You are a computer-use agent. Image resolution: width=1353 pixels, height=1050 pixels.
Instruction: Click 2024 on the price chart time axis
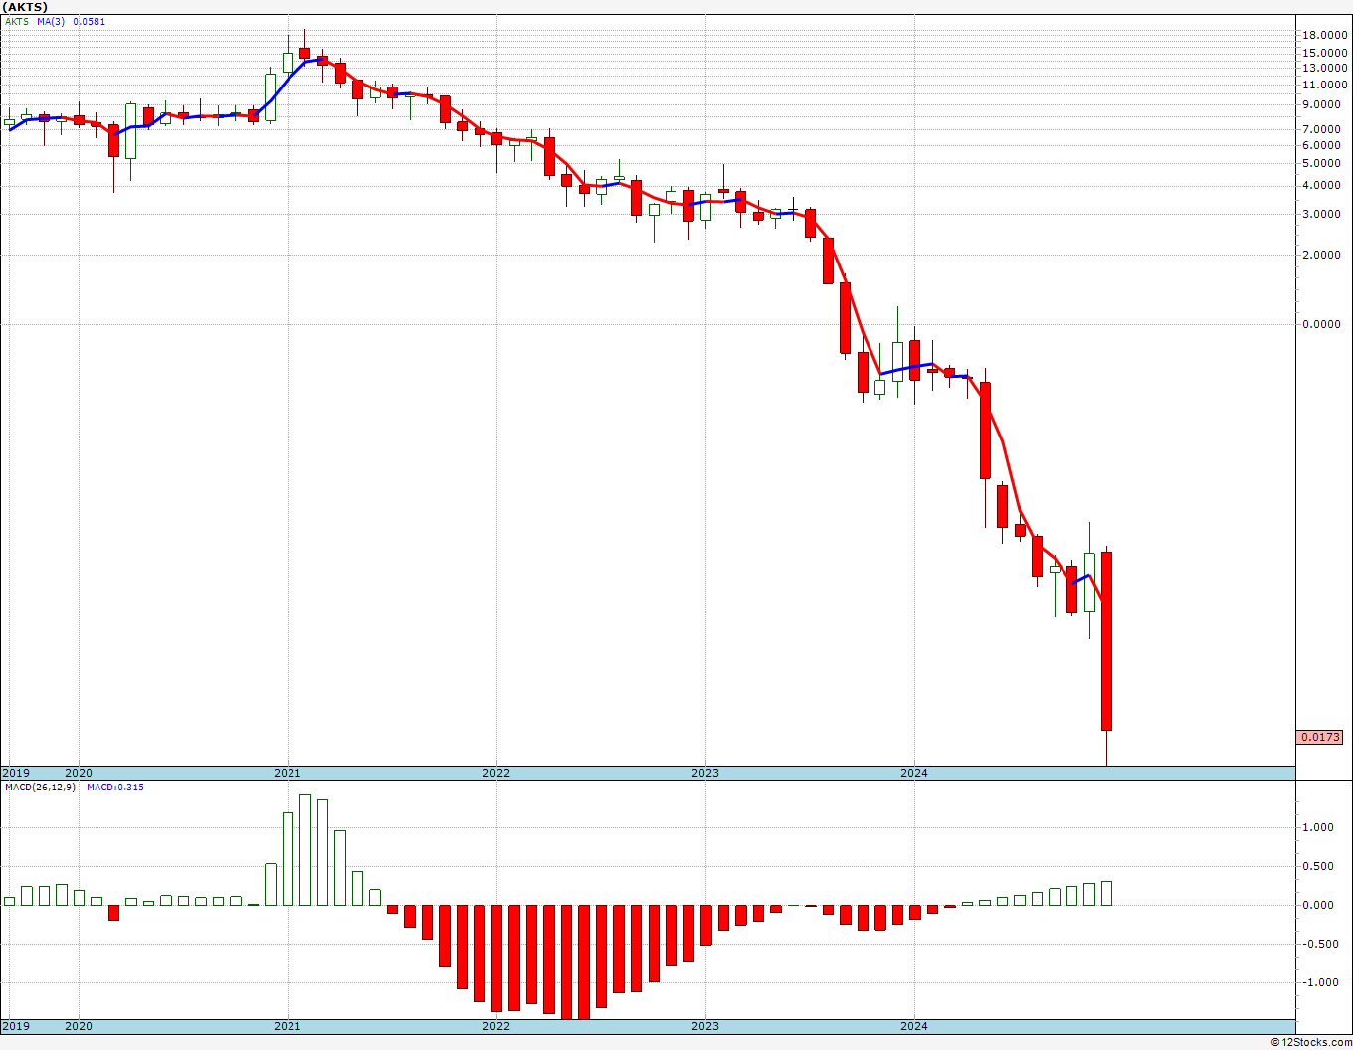(x=914, y=773)
